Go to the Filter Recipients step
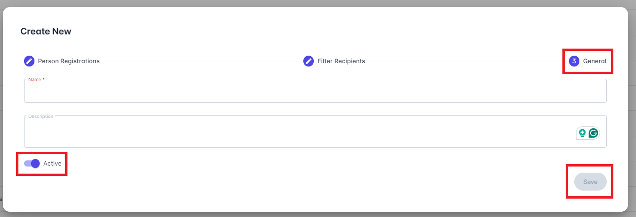This screenshot has height=217, width=636. [x=341, y=61]
